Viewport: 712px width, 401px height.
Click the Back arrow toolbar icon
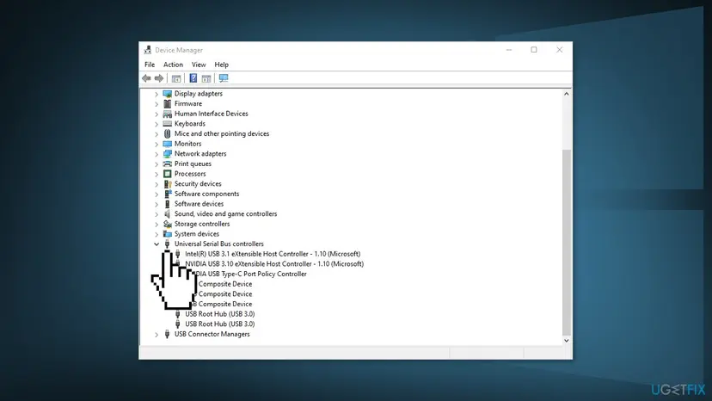(x=146, y=78)
